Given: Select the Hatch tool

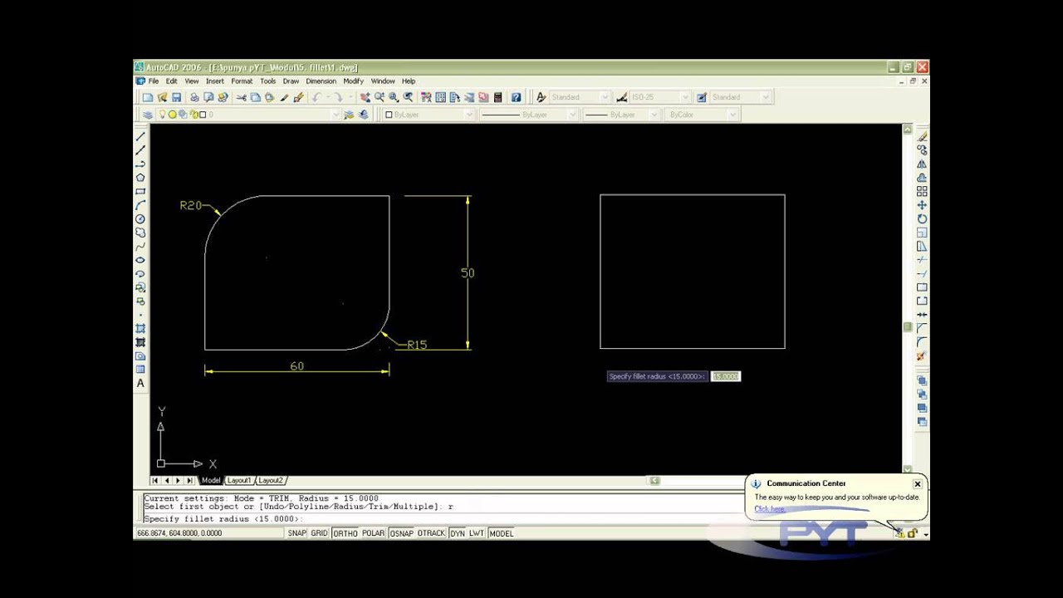Looking at the screenshot, I should (140, 329).
